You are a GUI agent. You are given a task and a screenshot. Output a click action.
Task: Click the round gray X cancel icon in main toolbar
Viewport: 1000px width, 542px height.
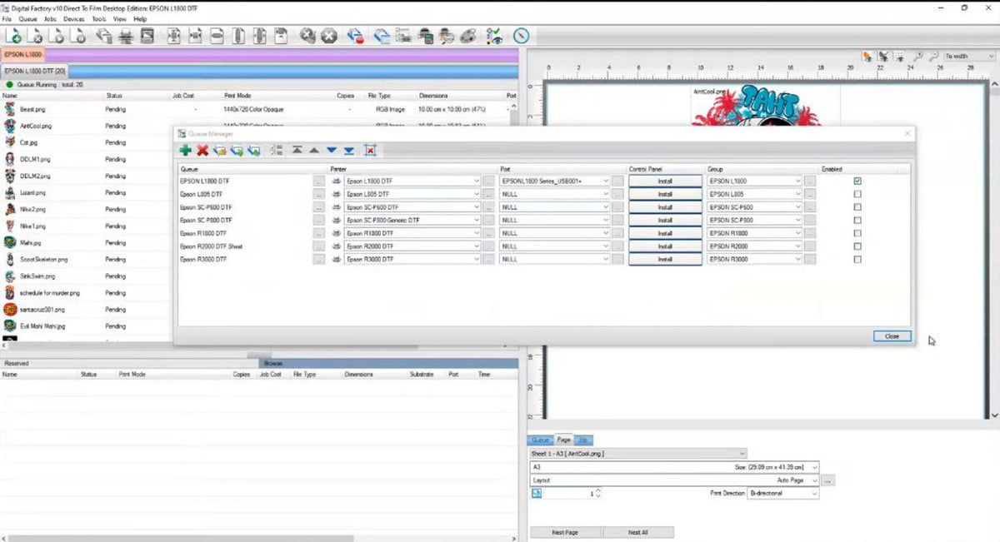[329, 36]
